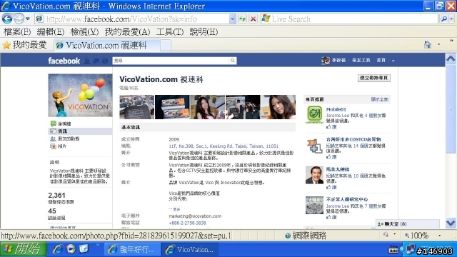Click the IE Forward navigation button
Viewport: 457px width, 257px height.
pyautogui.click(x=19, y=19)
